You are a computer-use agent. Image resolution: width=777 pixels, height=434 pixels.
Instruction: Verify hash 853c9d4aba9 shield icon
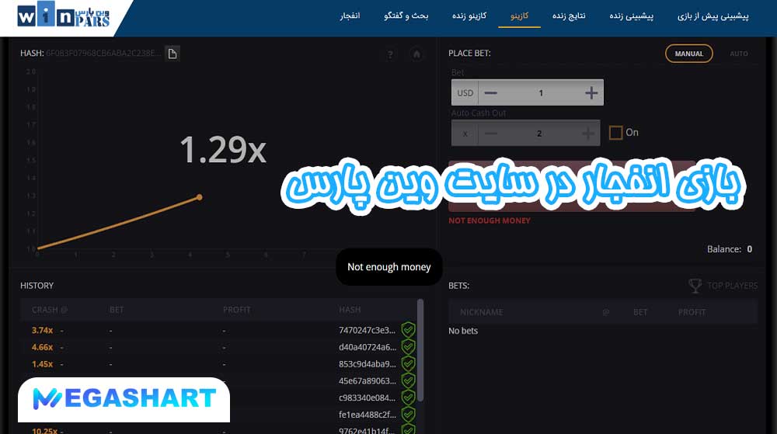tap(409, 363)
